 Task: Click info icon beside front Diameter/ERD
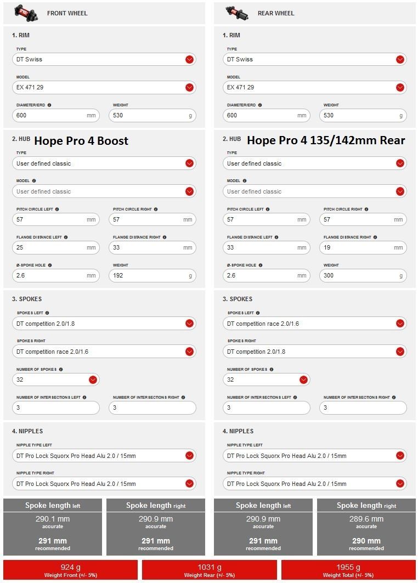point(49,105)
